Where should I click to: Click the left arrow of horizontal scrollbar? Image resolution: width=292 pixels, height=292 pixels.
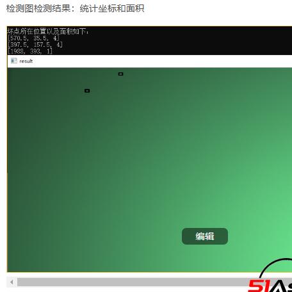[12, 282]
